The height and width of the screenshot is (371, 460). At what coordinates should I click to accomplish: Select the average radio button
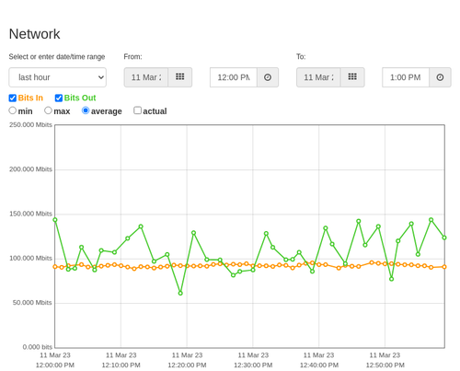click(86, 110)
